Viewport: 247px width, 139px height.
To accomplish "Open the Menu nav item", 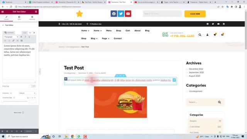I will click(x=109, y=31).
